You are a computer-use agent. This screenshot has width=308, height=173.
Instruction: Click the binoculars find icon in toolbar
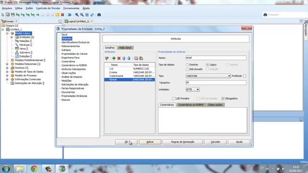[x=99, y=15]
